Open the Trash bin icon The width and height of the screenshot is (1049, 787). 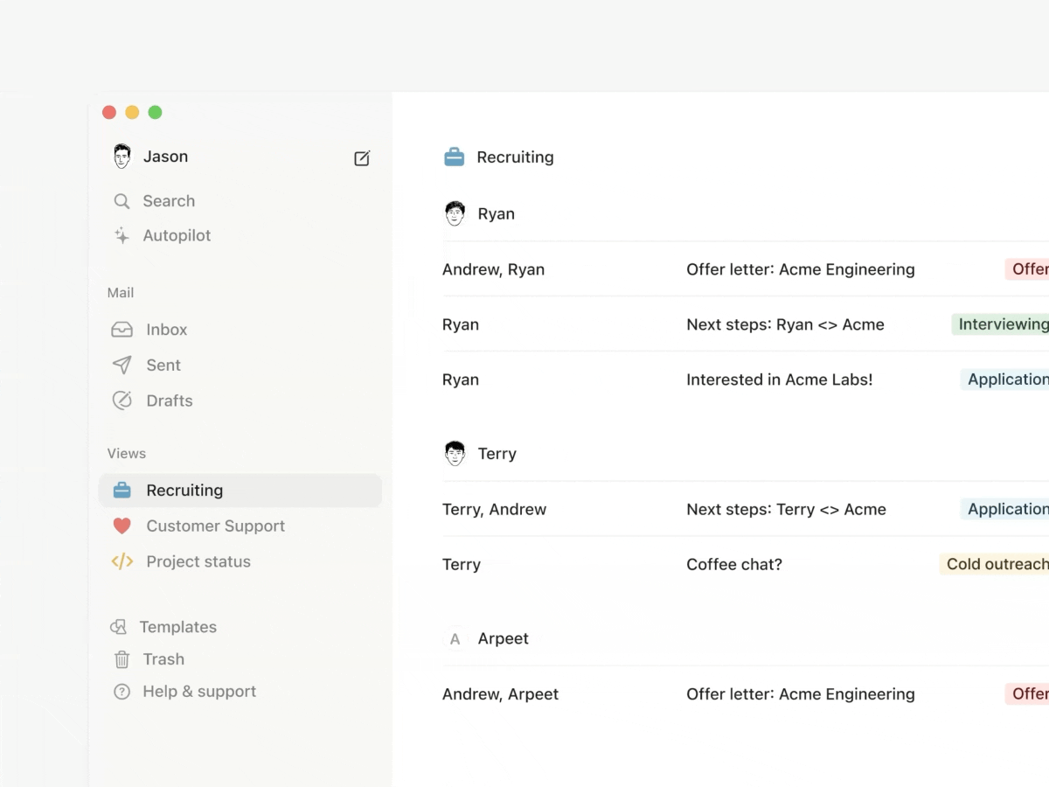(122, 658)
